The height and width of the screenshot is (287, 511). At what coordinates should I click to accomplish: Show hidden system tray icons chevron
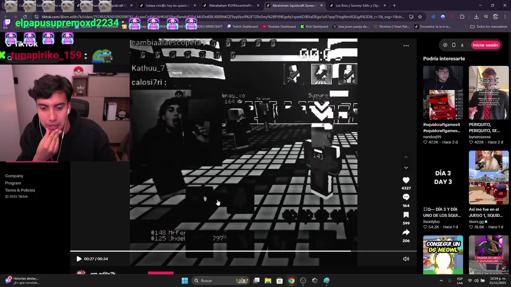click(x=441, y=281)
